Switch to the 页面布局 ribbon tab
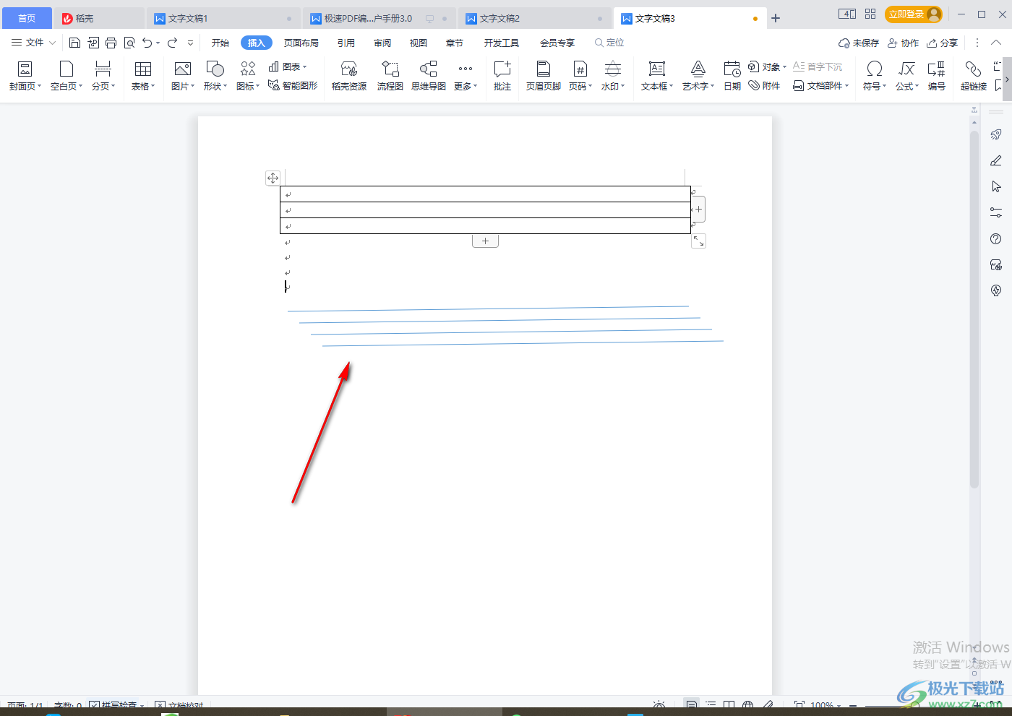This screenshot has width=1012, height=716. pos(301,43)
